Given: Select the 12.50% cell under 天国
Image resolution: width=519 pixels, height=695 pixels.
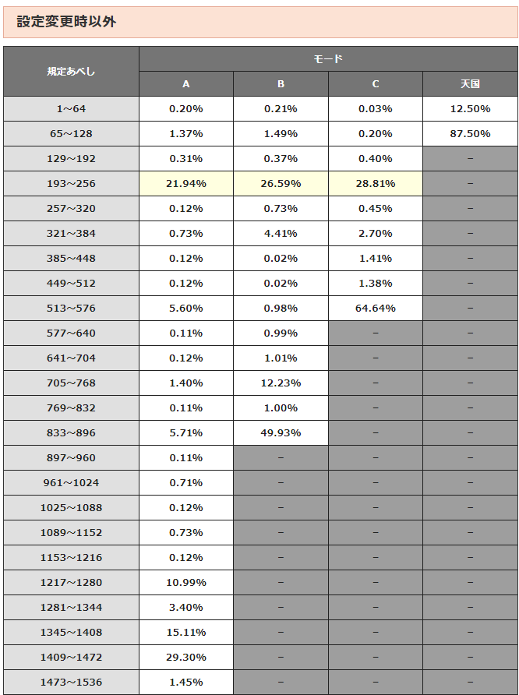Looking at the screenshot, I should pyautogui.click(x=470, y=109).
